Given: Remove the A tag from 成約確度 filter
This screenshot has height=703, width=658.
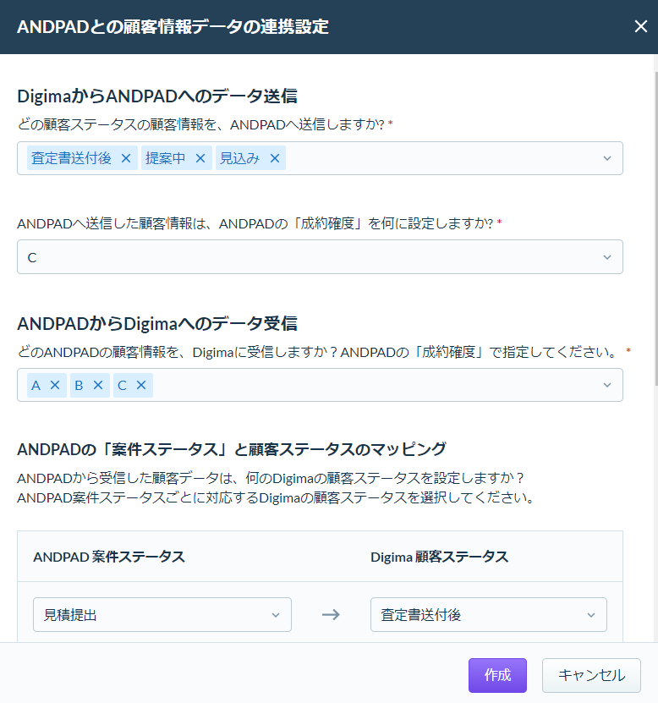Looking at the screenshot, I should 55,385.
